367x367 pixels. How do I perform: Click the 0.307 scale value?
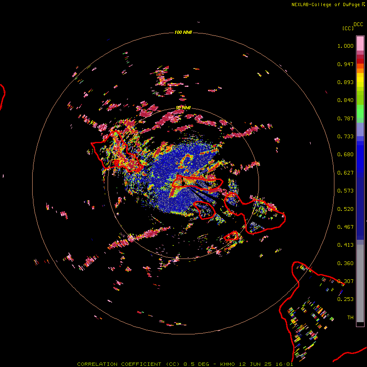(345, 281)
